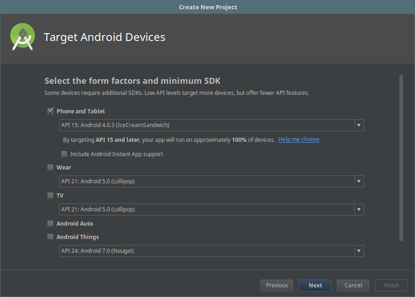415x297 pixels.
Task: Click the Android Studio logo icon
Action: tap(23, 37)
